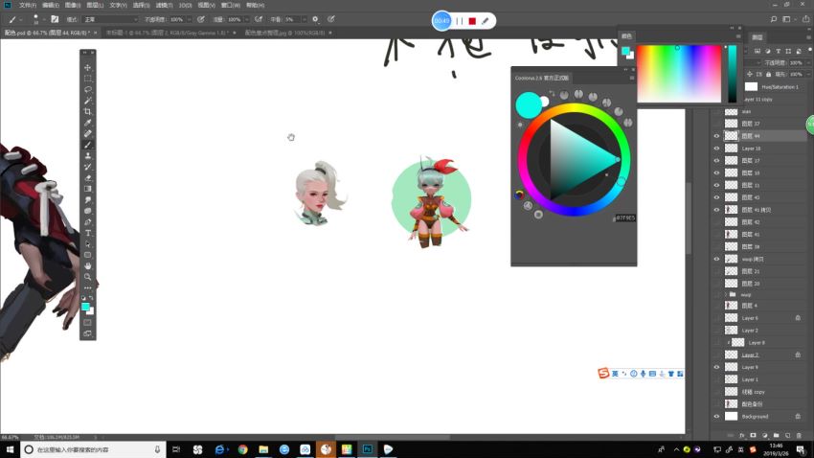
Task: Select the Gradient tool
Action: pyautogui.click(x=88, y=189)
